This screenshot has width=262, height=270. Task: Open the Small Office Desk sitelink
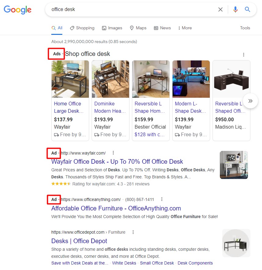(157, 263)
